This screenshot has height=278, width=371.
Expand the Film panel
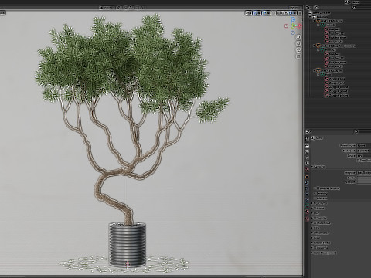pyautogui.click(x=315, y=228)
